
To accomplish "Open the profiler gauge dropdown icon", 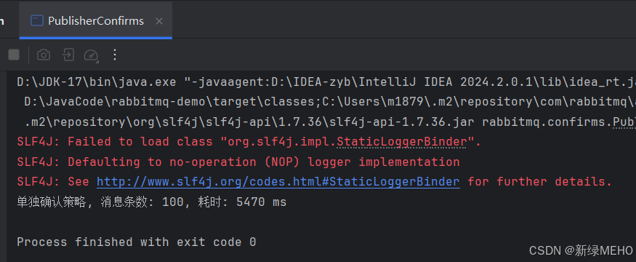I will click(92, 55).
